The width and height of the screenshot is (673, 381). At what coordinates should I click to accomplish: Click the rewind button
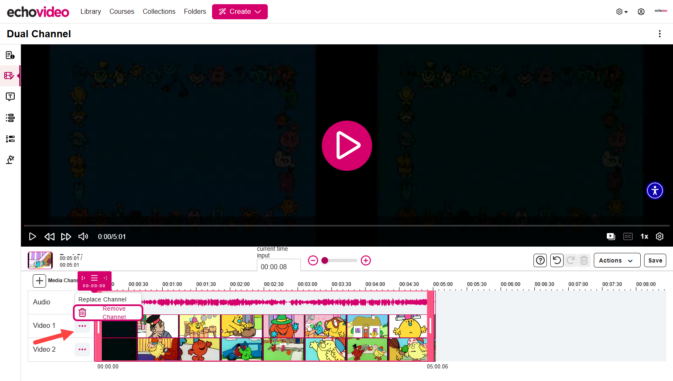(49, 237)
